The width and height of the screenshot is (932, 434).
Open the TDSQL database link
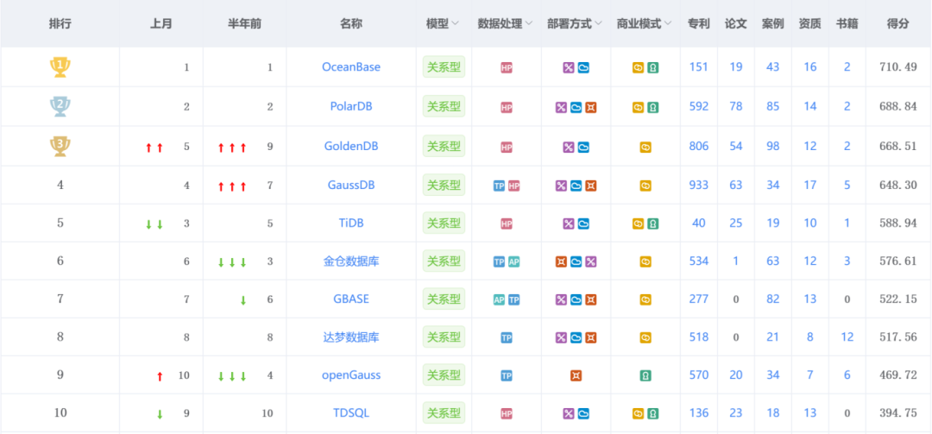pyautogui.click(x=350, y=412)
